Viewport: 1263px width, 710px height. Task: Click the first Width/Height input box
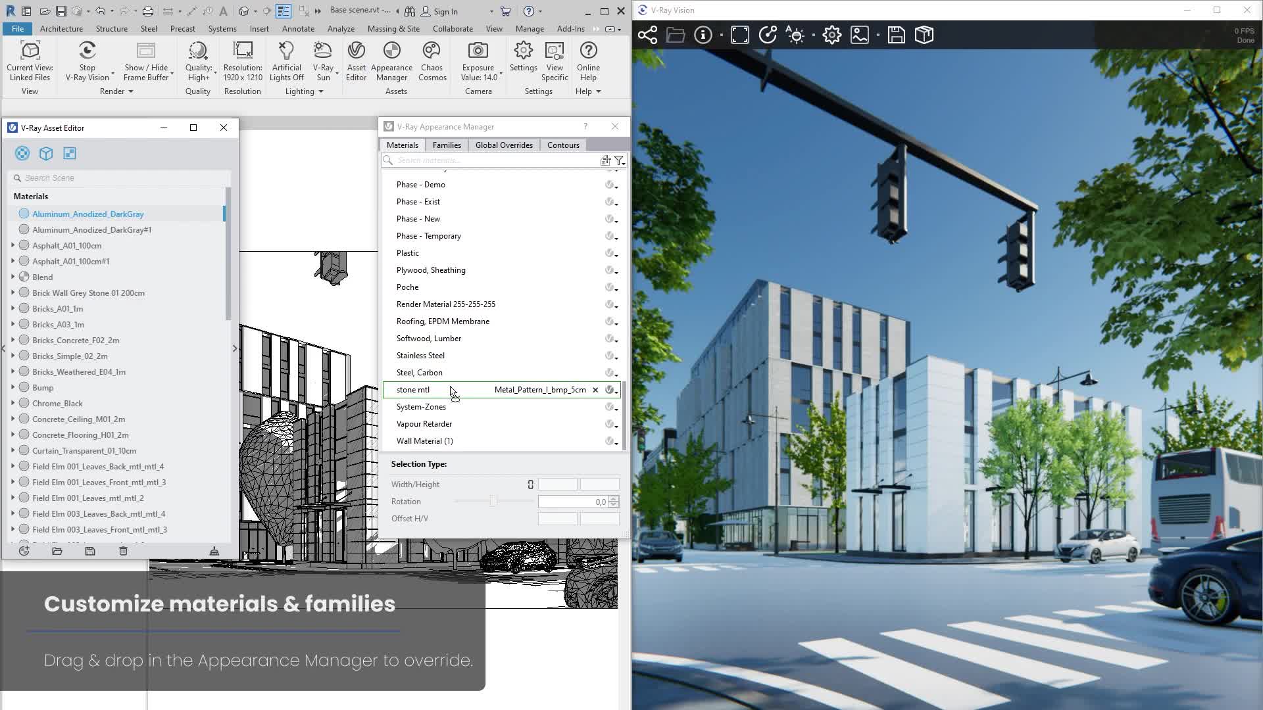click(x=558, y=485)
